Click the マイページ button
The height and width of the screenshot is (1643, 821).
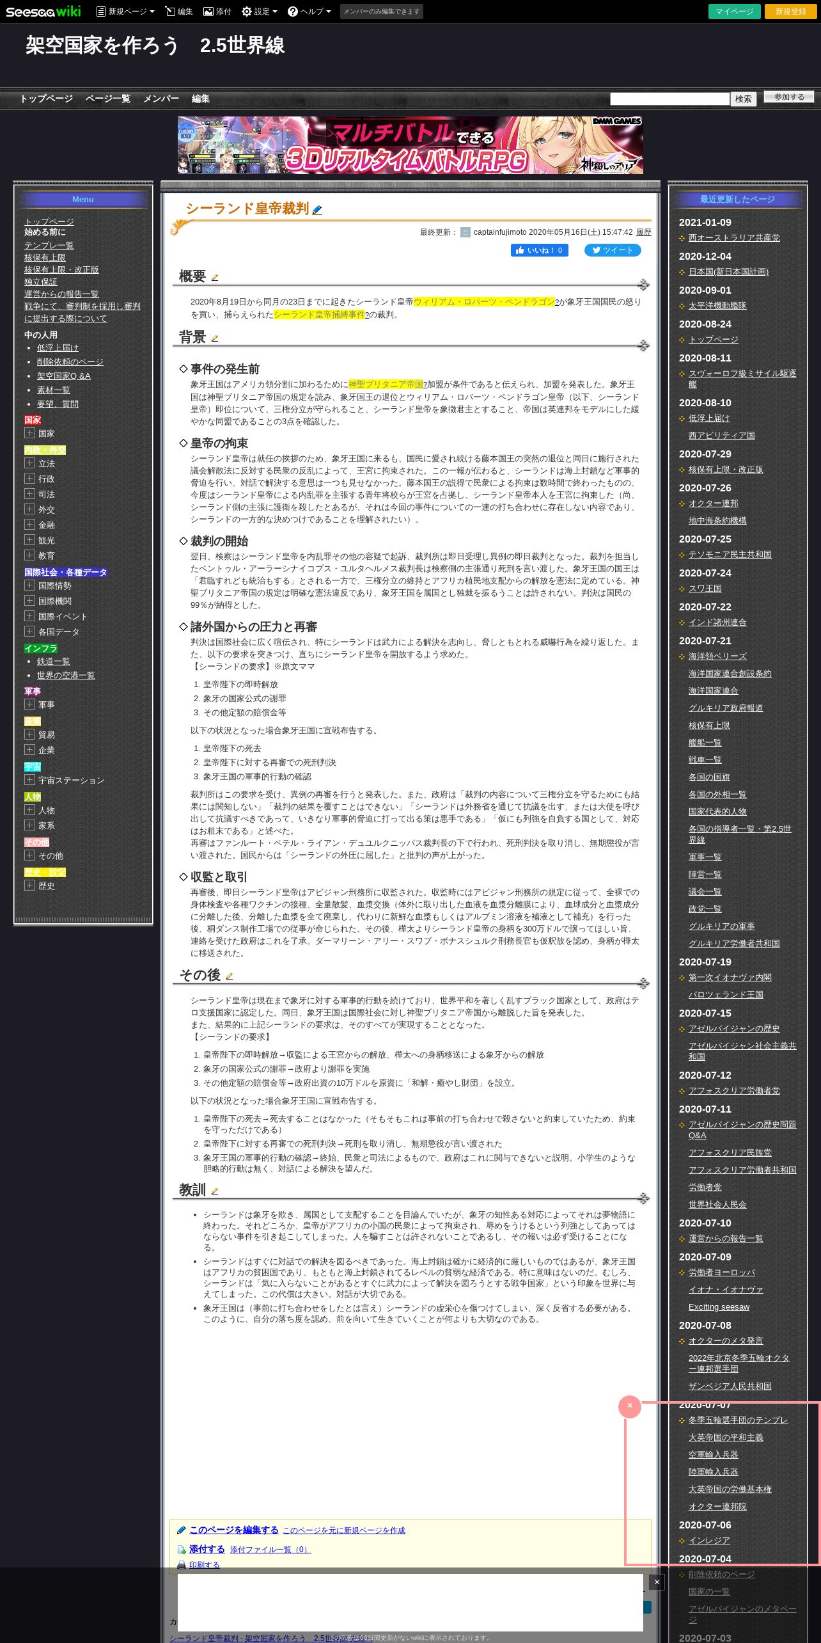click(734, 12)
